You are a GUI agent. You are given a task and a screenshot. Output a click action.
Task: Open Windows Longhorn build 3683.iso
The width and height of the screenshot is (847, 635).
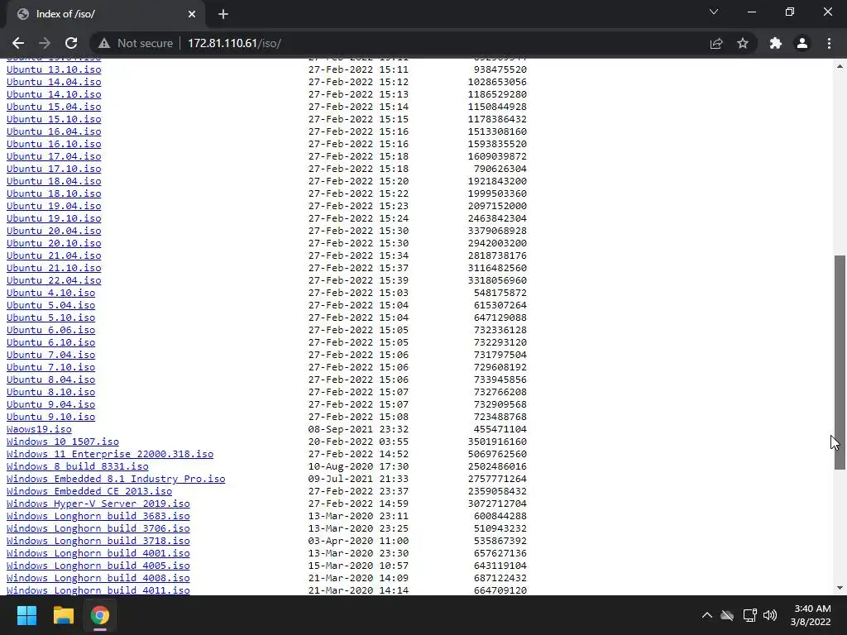98,517
